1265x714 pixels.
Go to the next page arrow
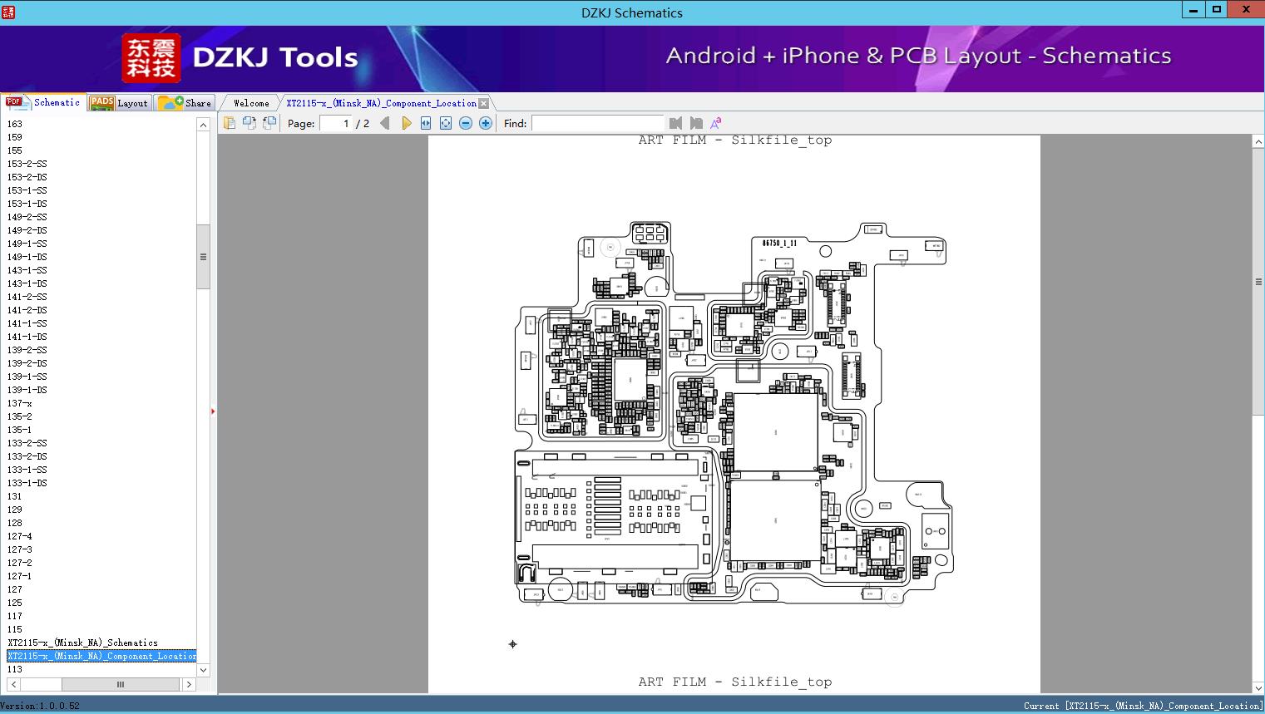[406, 123]
